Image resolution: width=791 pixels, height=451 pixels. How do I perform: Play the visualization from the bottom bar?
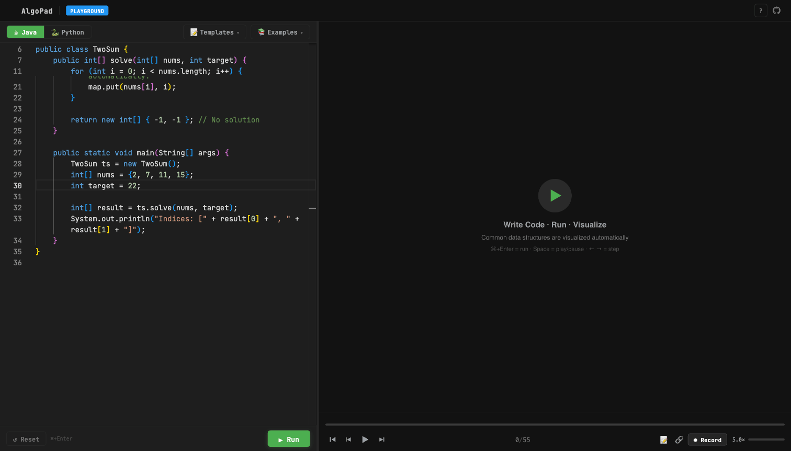(x=365, y=439)
